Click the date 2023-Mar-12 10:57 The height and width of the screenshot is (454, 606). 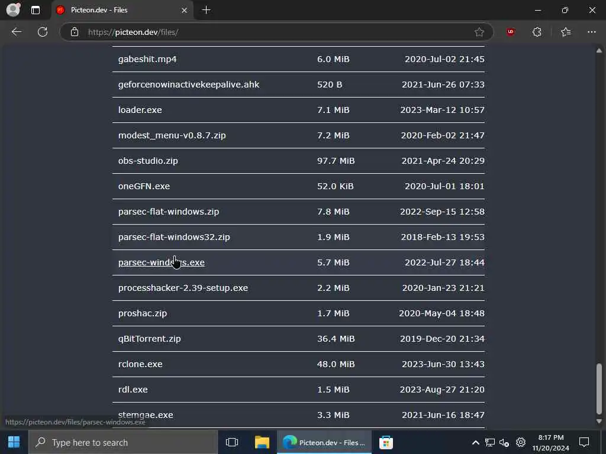click(x=442, y=110)
